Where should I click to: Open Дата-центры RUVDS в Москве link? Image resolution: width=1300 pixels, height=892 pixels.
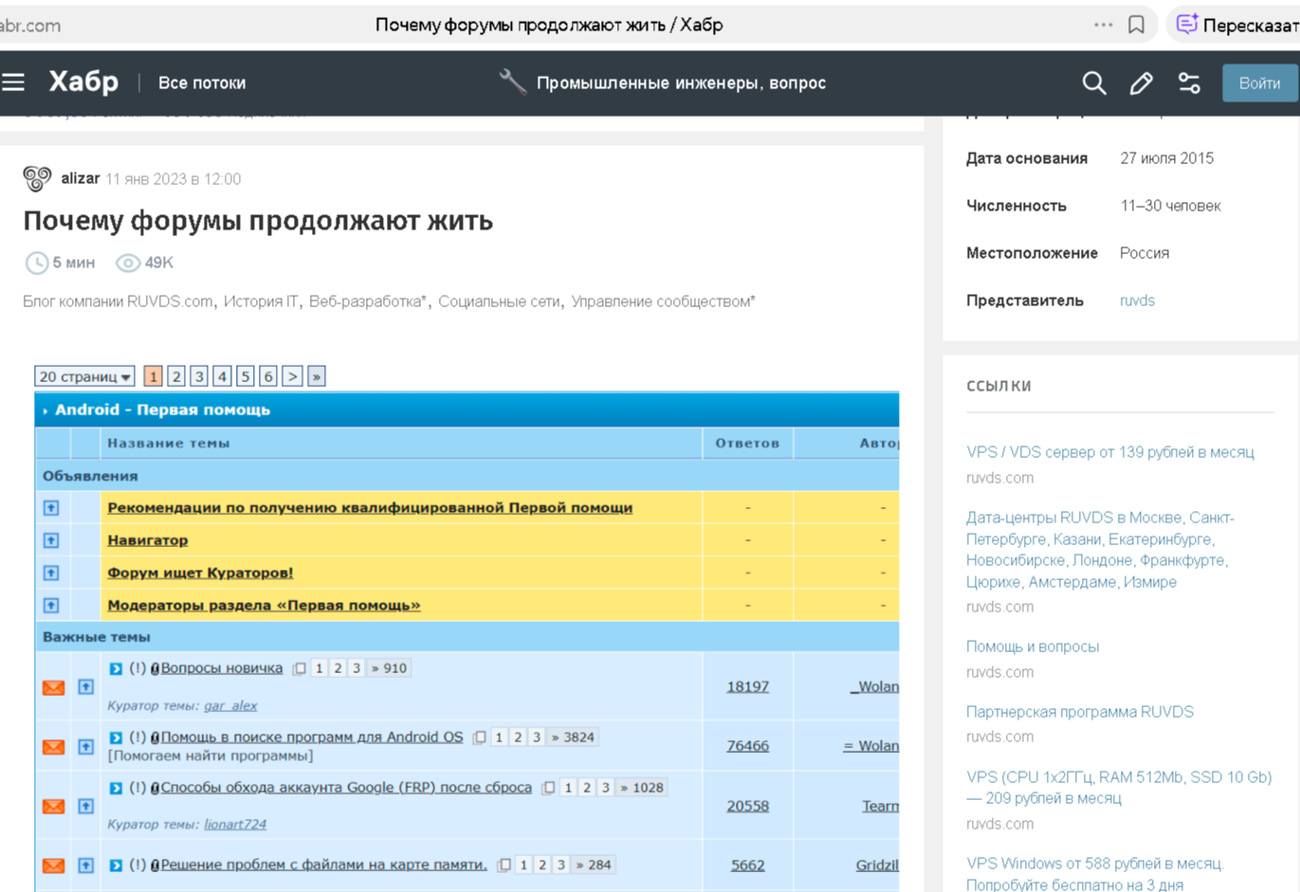point(1099,550)
